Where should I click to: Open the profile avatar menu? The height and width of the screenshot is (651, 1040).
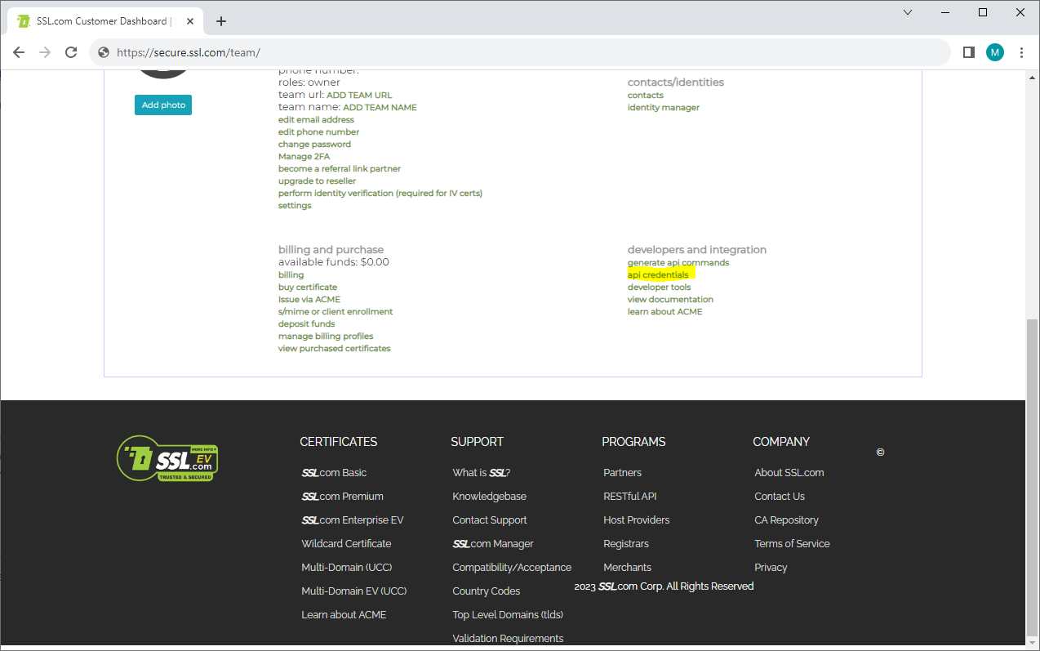[994, 51]
